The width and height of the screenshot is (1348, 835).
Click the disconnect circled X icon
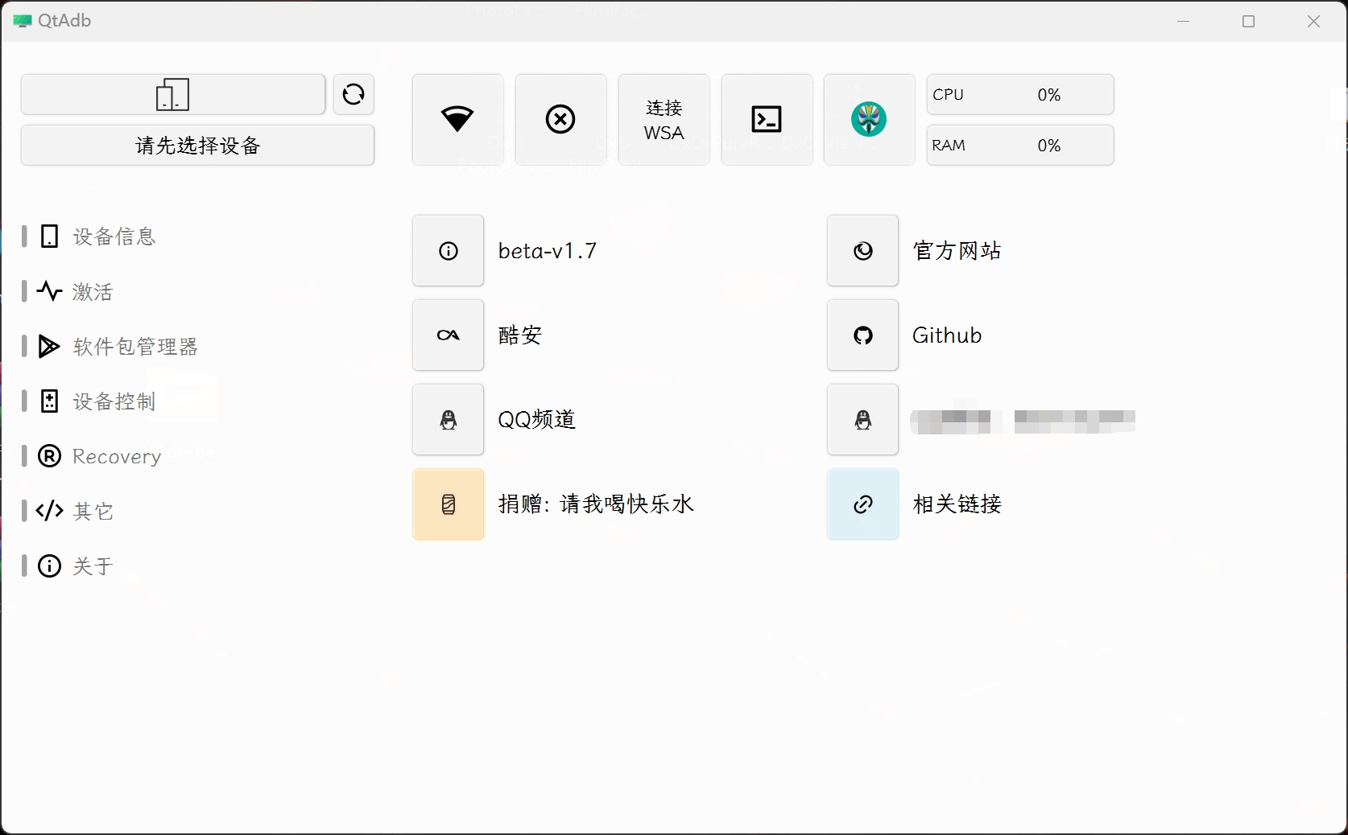(x=560, y=120)
